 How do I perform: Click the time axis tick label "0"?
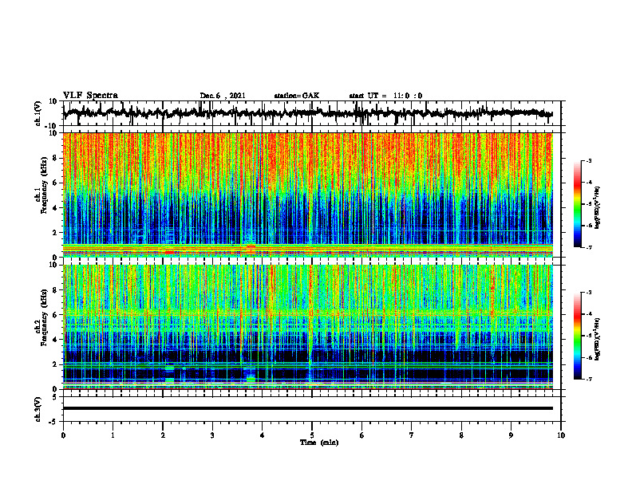coord(63,435)
